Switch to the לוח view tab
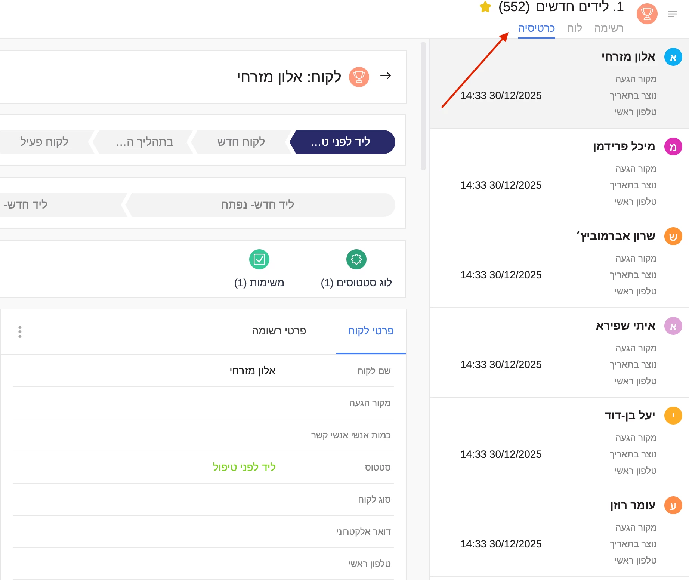This screenshot has width=689, height=580. point(574,28)
